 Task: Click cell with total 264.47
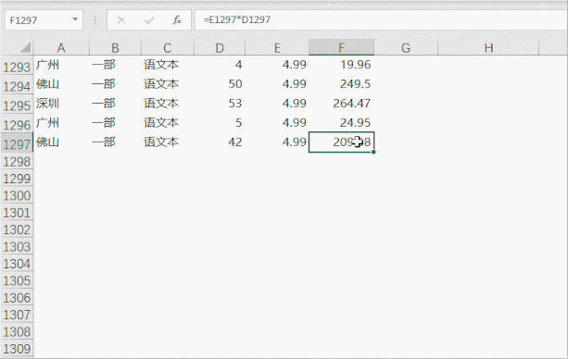tap(341, 104)
